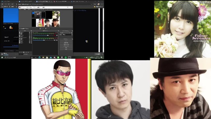The image size is (211, 119).
Task: Open File Explorer from the taskbar
Action: pos(43,58)
